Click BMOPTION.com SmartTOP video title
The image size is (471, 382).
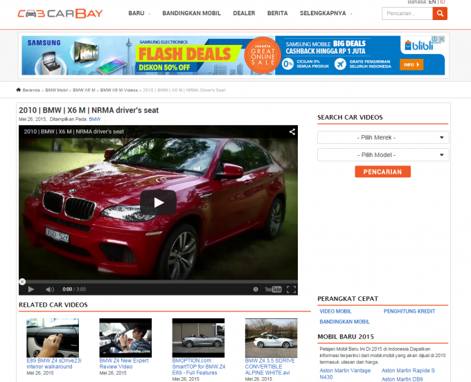(x=199, y=366)
